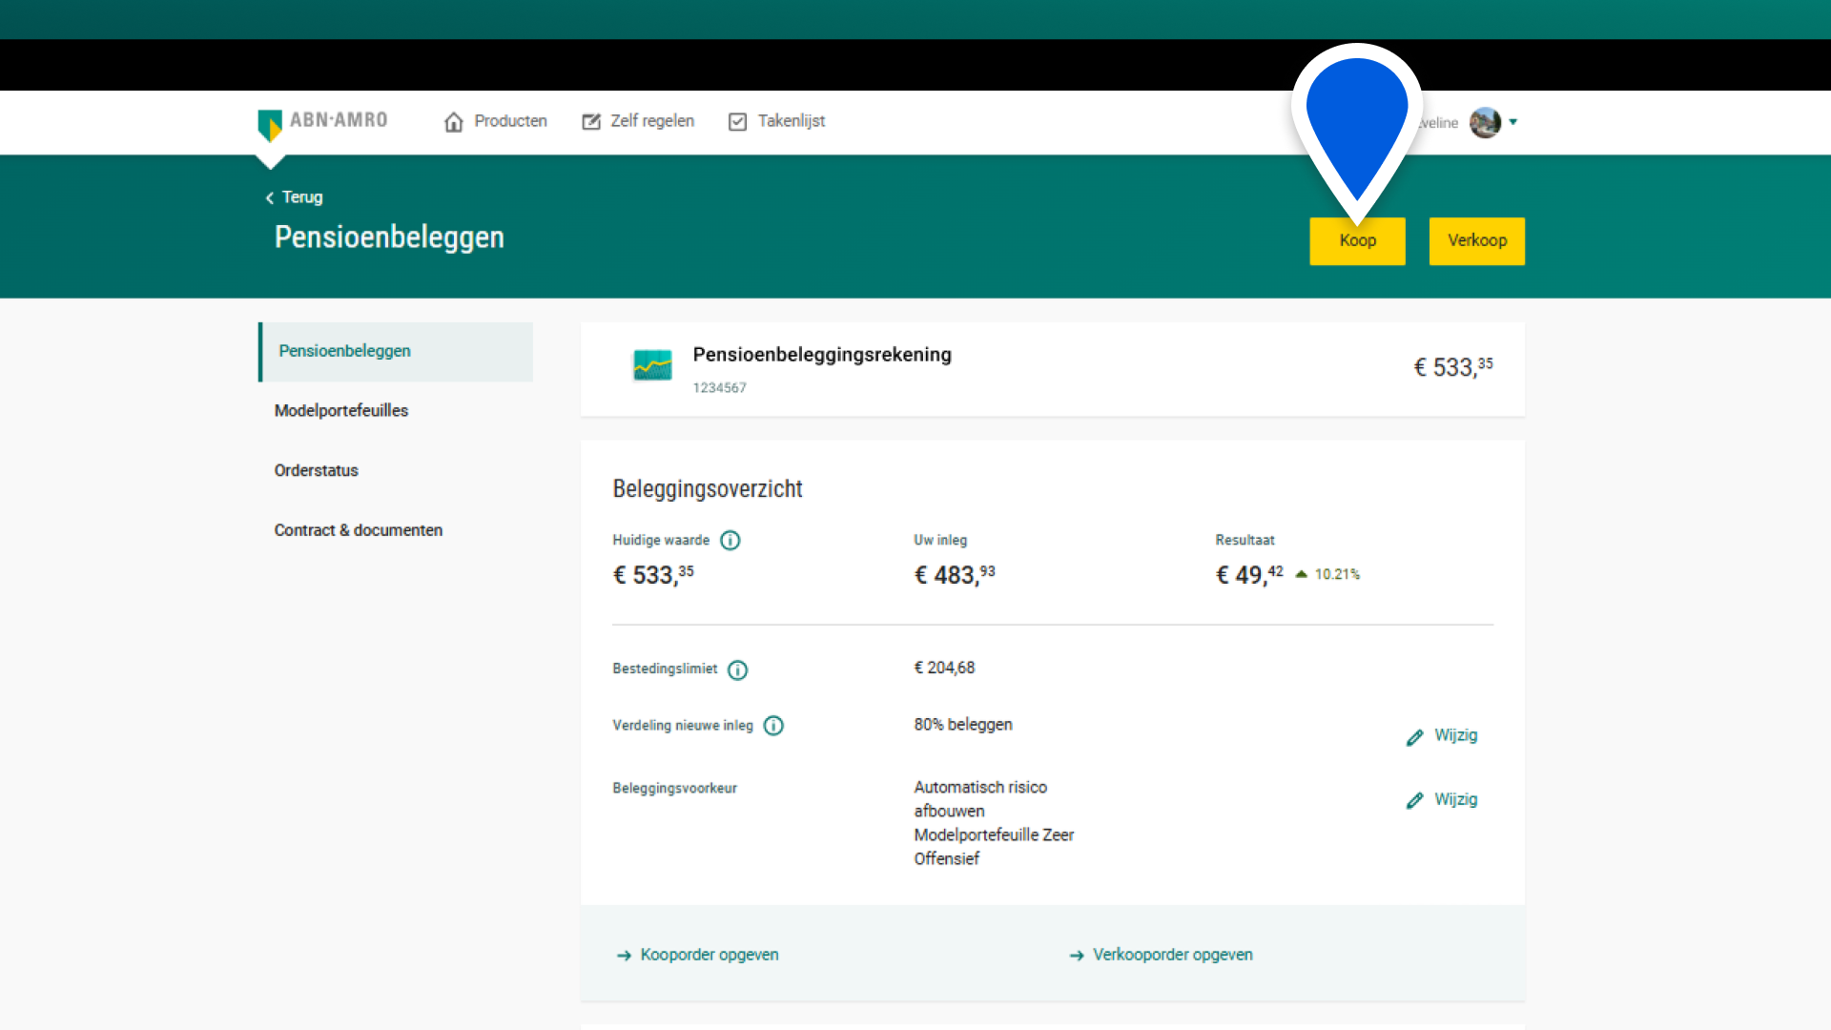The image size is (1831, 1030).
Task: Follow the Verkooporder opgeven link
Action: [x=1172, y=955]
